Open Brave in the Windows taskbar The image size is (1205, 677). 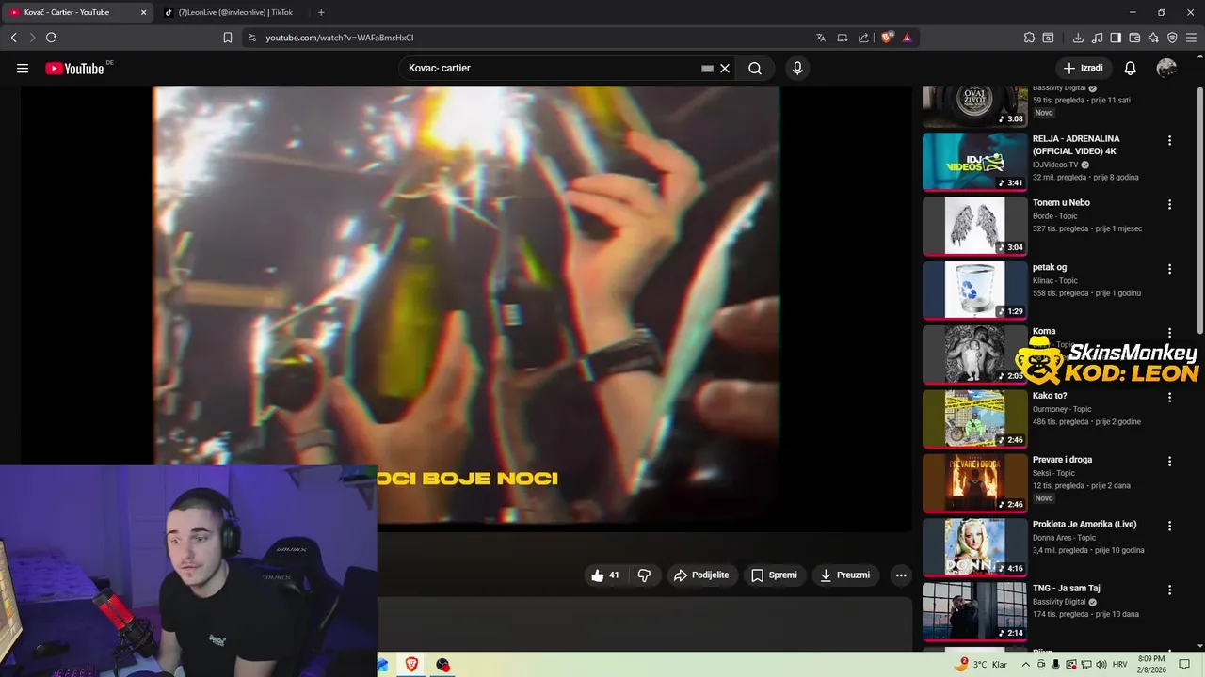pyautogui.click(x=411, y=665)
